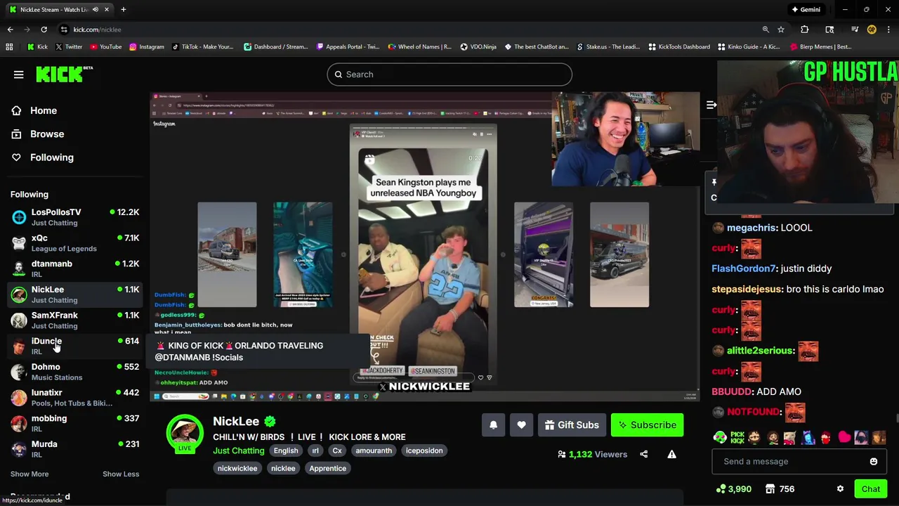This screenshot has width=899, height=506.
Task: Open the KickTools Dashboard bookmark
Action: click(678, 47)
